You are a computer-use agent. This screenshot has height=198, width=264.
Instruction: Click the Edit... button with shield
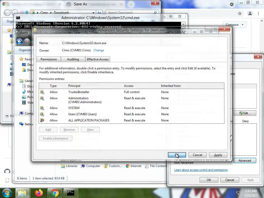pyautogui.click(x=245, y=113)
